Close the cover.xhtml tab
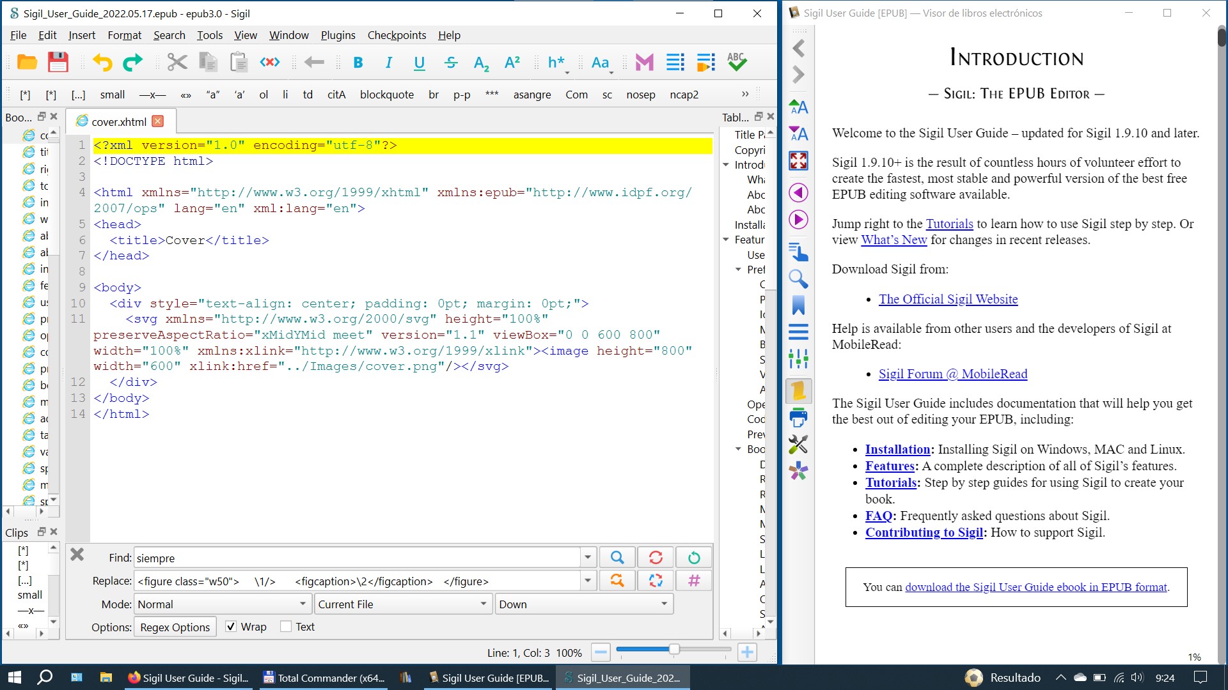1228x690 pixels. tap(158, 121)
